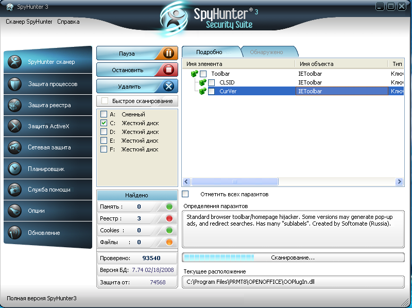Click the Версия БД 7.74 02/18/2008 text
Image resolution: width=412 pixels, height=308 pixels.
tap(152, 270)
